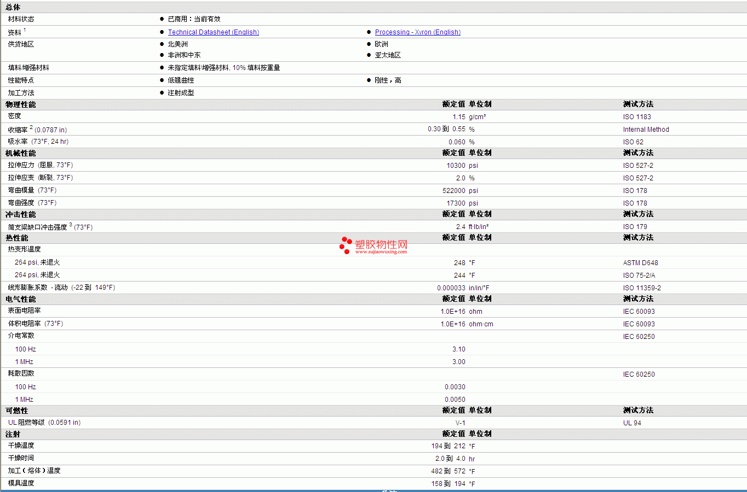
Task: Click the expansion value 0.000033
Action: click(x=451, y=288)
